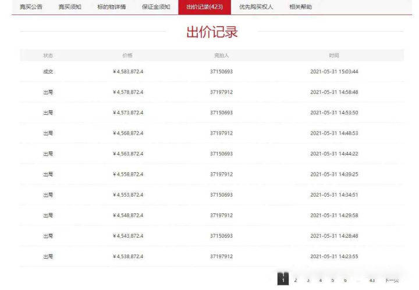The image size is (419, 290).
Task: Go to page 2 of bid records
Action: point(296,280)
